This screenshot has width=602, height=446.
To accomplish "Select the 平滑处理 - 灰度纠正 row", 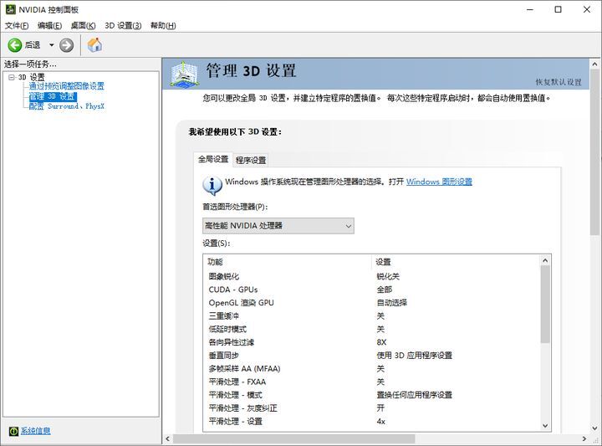I will click(x=371, y=408).
